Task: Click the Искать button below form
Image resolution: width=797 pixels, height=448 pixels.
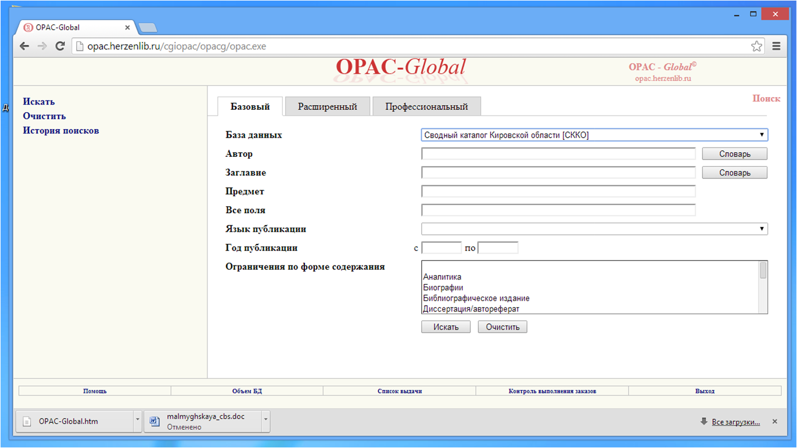Action: [x=446, y=327]
